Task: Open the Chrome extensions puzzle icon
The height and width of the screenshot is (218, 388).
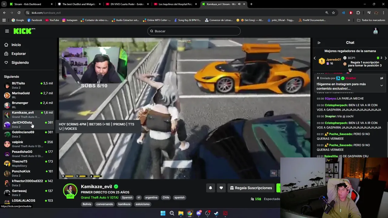Action: pos(358,13)
